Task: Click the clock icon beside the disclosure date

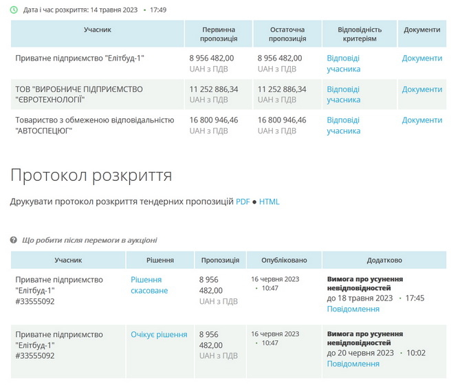Action: pyautogui.click(x=14, y=10)
